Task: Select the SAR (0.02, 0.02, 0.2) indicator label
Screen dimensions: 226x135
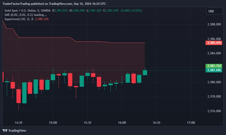Action: 19,15
